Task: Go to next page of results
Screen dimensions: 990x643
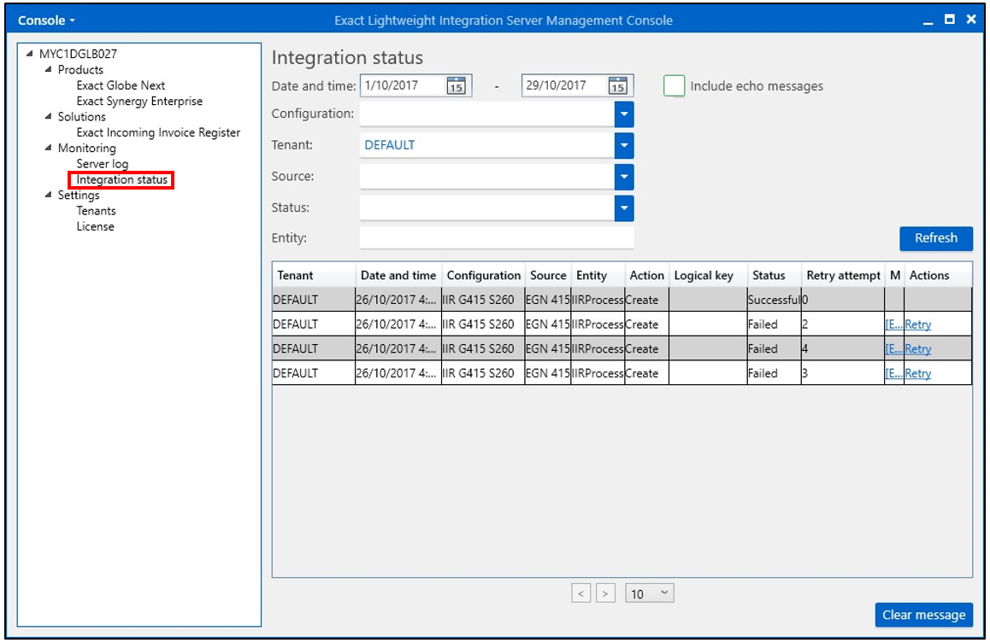Action: (x=605, y=593)
